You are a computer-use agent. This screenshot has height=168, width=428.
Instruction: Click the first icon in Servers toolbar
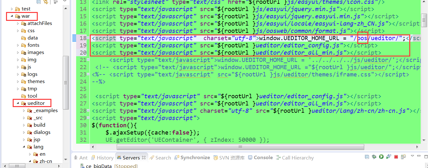(367, 157)
